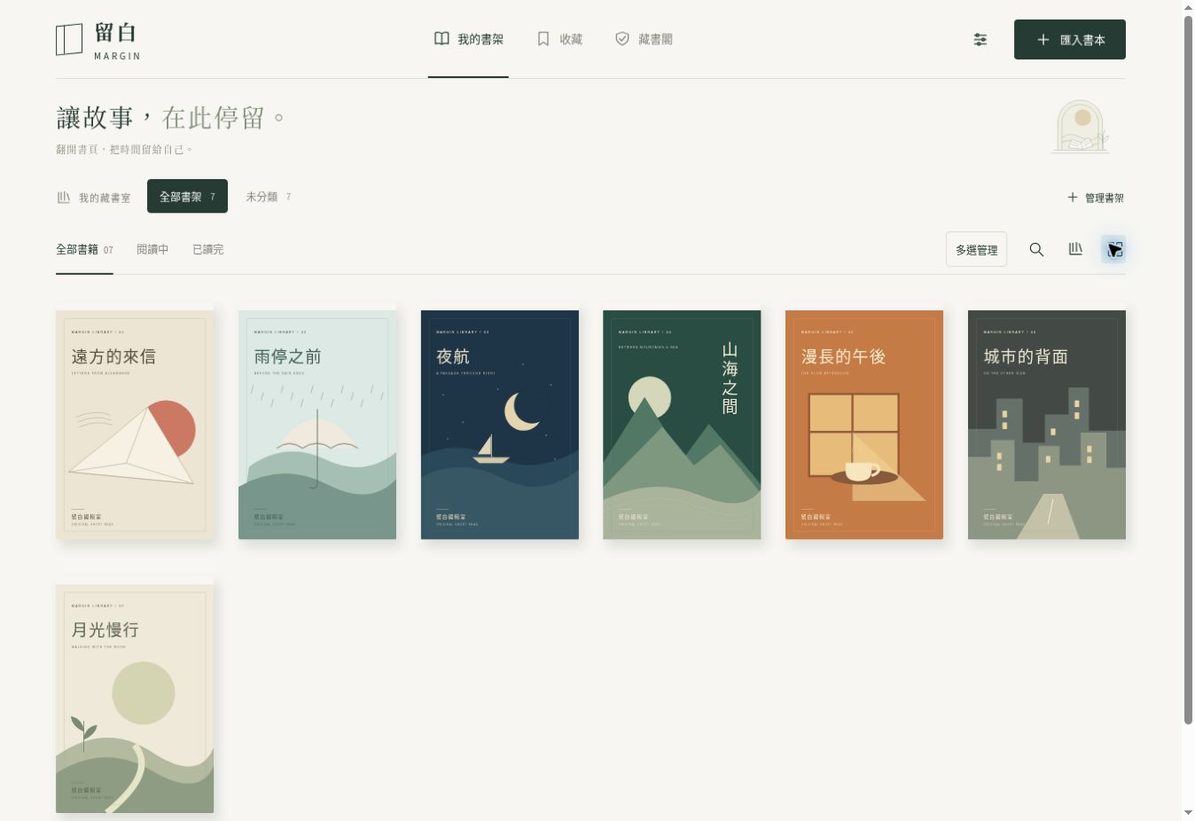Open the book 雨停之前
This screenshot has width=1195, height=821.
click(317, 425)
